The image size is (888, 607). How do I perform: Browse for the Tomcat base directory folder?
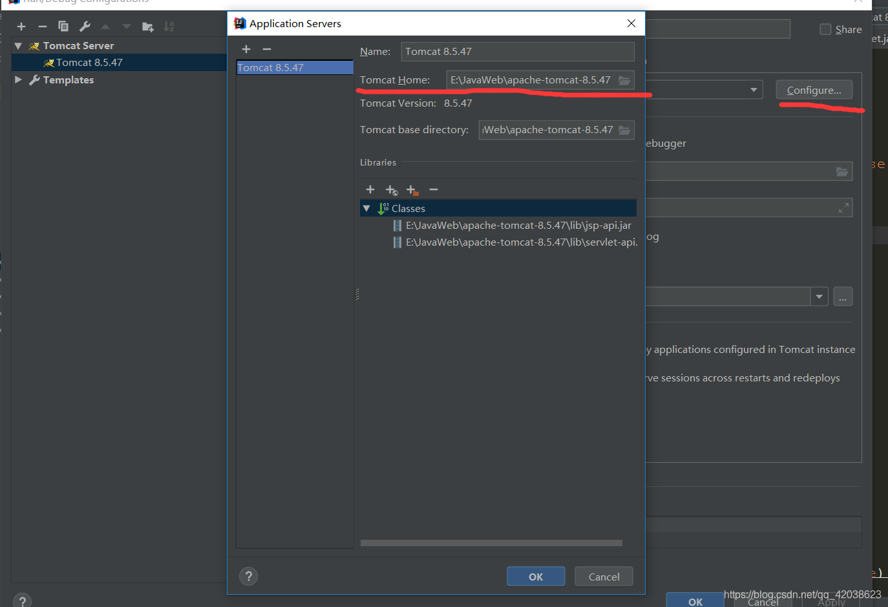(x=624, y=130)
